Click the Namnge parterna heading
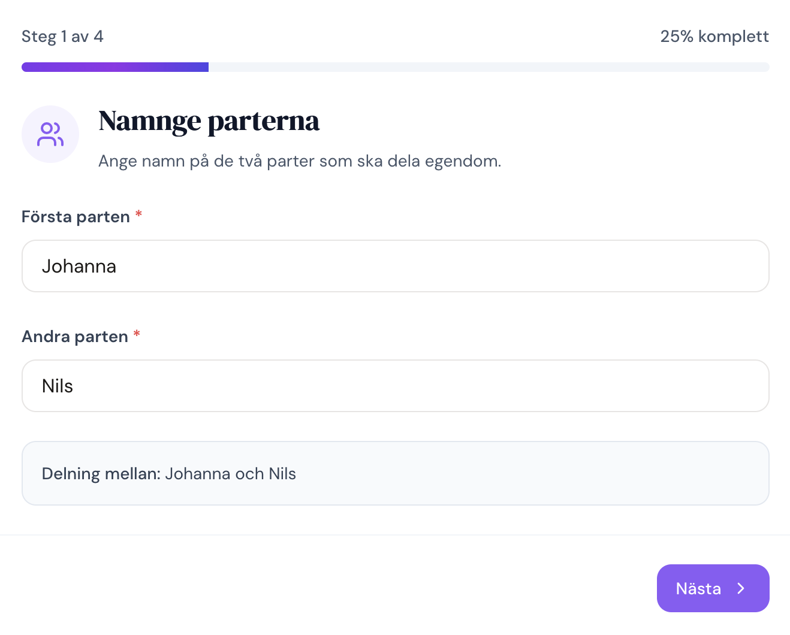The height and width of the screenshot is (635, 790). (x=209, y=121)
